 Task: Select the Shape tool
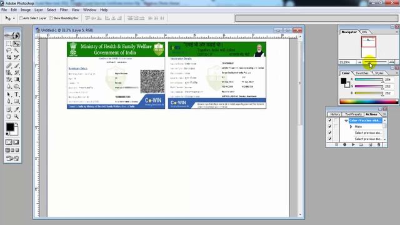coord(17,101)
